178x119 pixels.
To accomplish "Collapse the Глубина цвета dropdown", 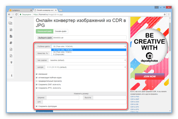I will (x=89, y=46).
